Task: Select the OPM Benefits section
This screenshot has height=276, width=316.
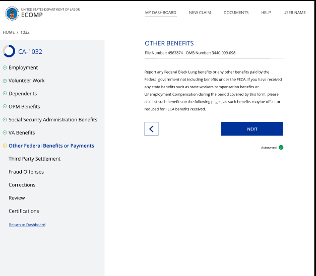Action: [x=24, y=107]
